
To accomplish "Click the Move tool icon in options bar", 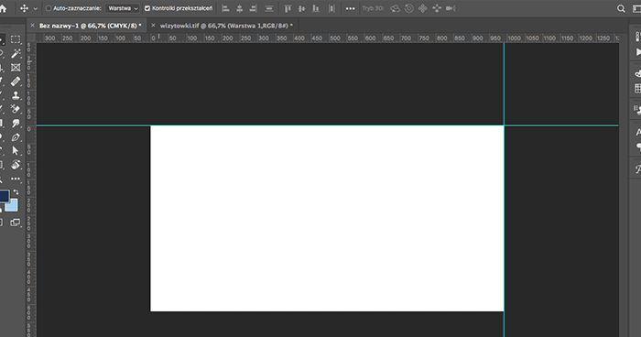I will (x=24, y=8).
